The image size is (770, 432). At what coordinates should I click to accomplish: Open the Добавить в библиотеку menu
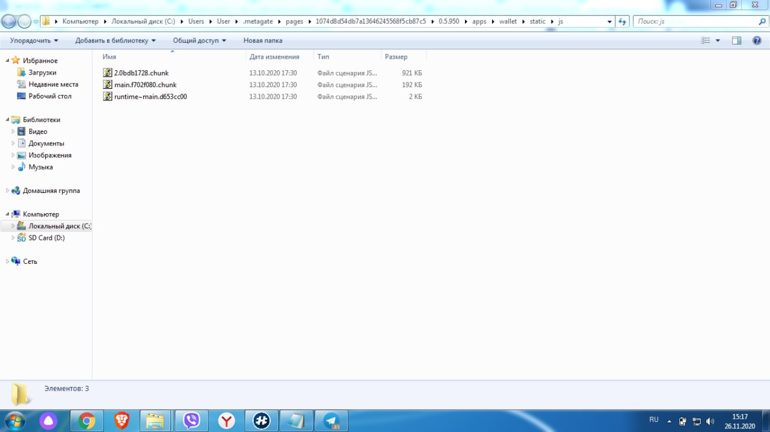[x=115, y=40]
